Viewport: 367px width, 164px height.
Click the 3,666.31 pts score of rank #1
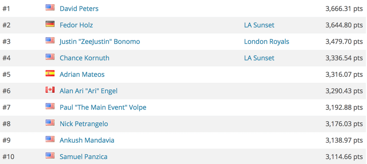[x=344, y=9]
